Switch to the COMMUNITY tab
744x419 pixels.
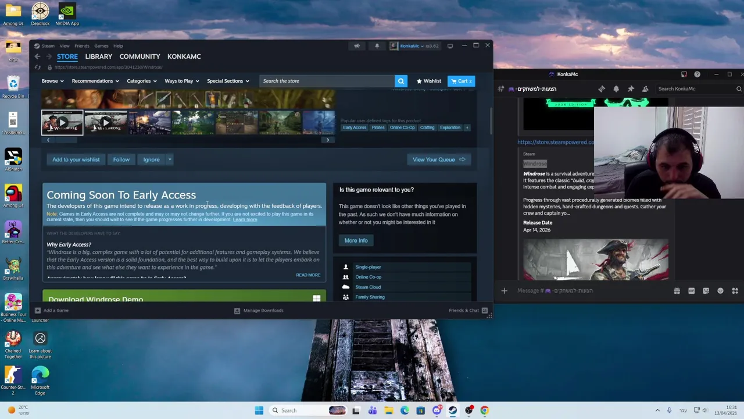click(x=139, y=56)
